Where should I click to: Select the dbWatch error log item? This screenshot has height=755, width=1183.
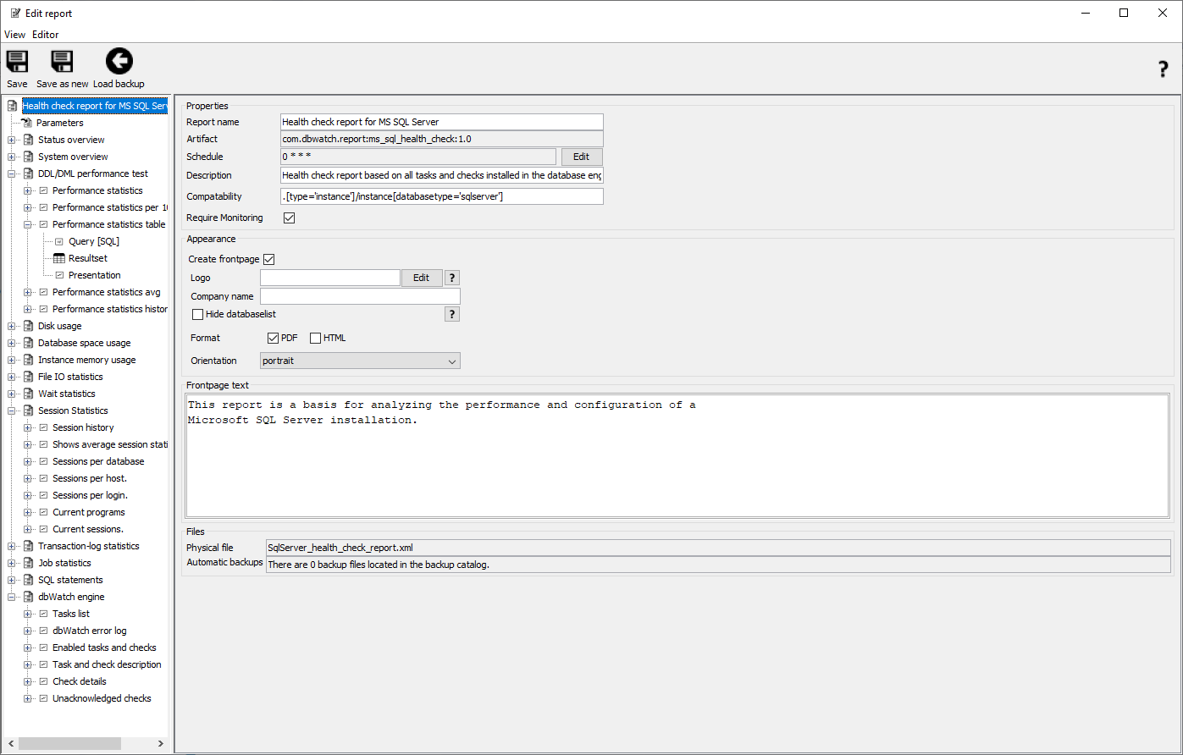pyautogui.click(x=89, y=631)
